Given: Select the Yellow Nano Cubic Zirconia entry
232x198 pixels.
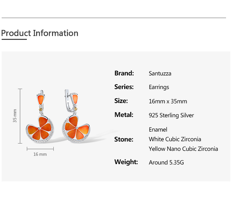Looking at the screenshot, I should (x=183, y=149).
